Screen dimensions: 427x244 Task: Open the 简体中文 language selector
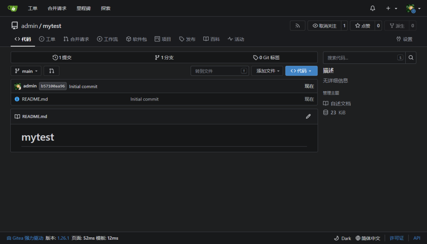pos(368,238)
